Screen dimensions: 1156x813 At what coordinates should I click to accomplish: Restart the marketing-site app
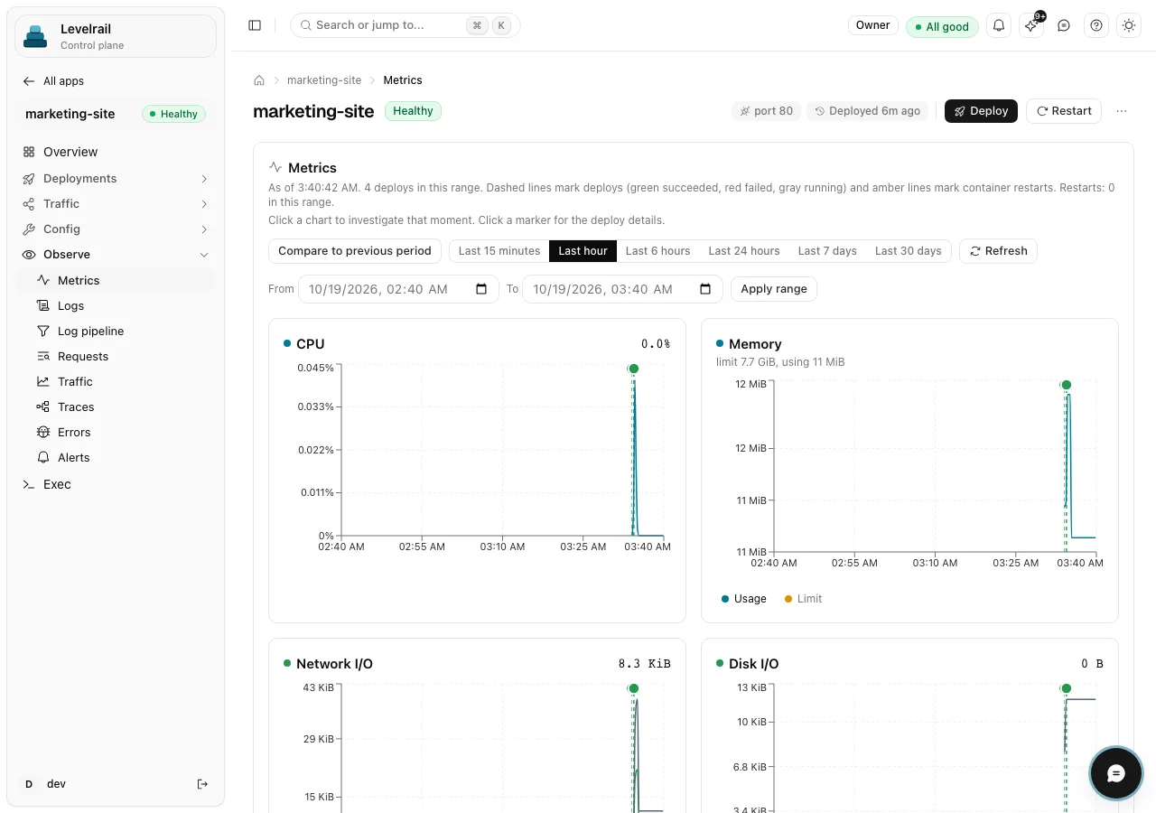click(1064, 111)
